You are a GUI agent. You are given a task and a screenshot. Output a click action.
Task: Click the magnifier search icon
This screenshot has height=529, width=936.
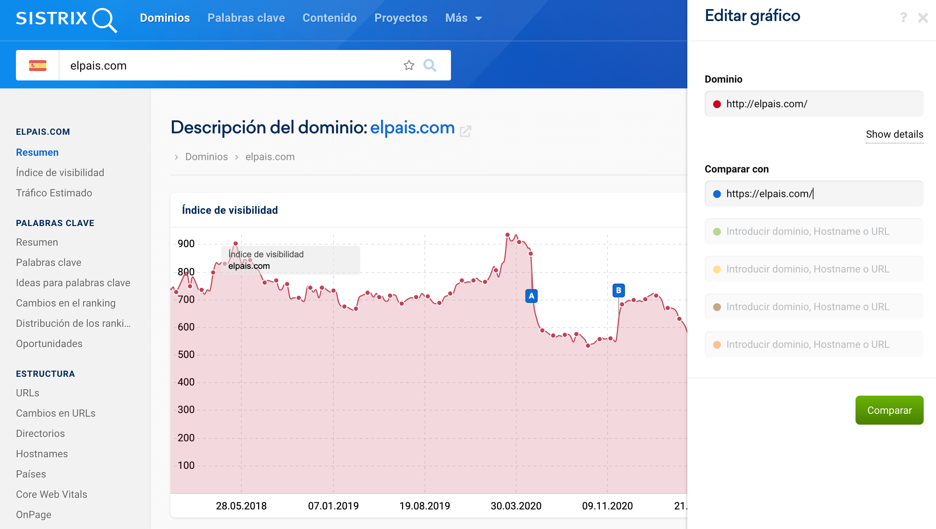(x=430, y=65)
